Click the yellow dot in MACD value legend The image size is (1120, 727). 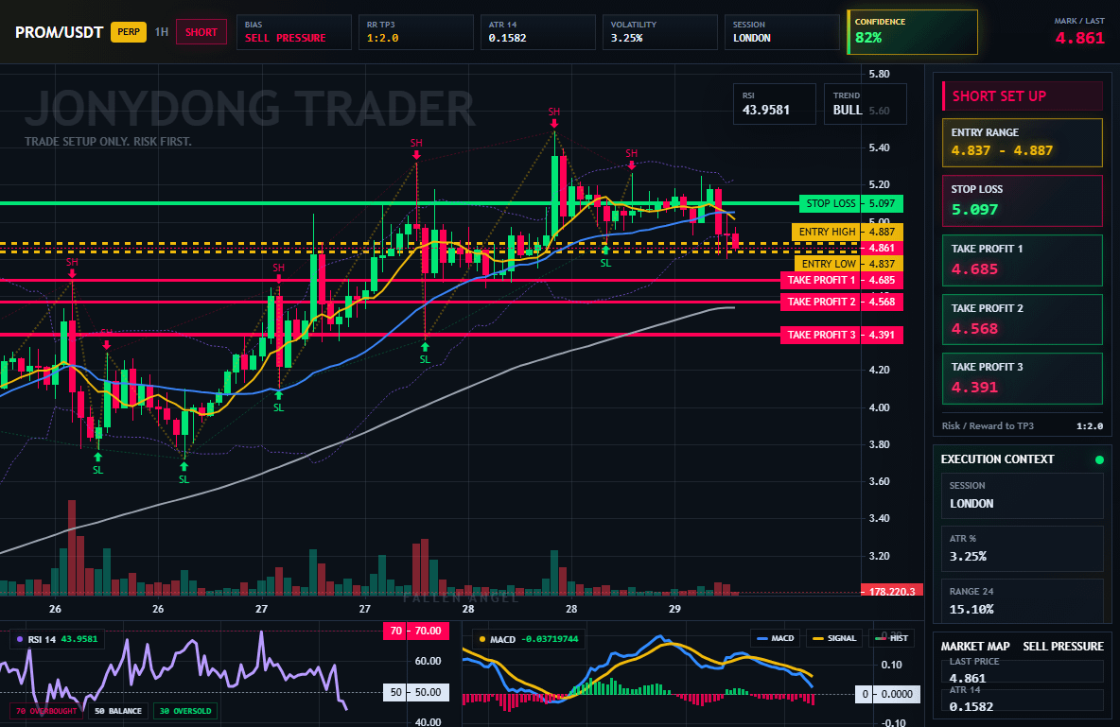482,639
